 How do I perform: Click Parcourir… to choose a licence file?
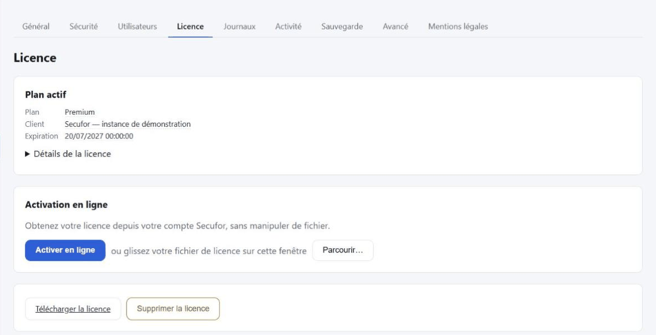point(343,250)
